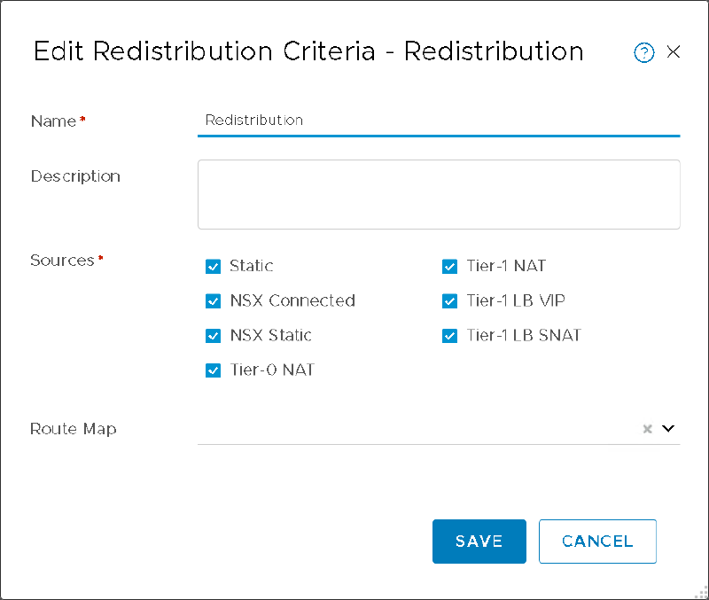The width and height of the screenshot is (709, 600).
Task: Click the Sources required field label
Action: coord(60,260)
